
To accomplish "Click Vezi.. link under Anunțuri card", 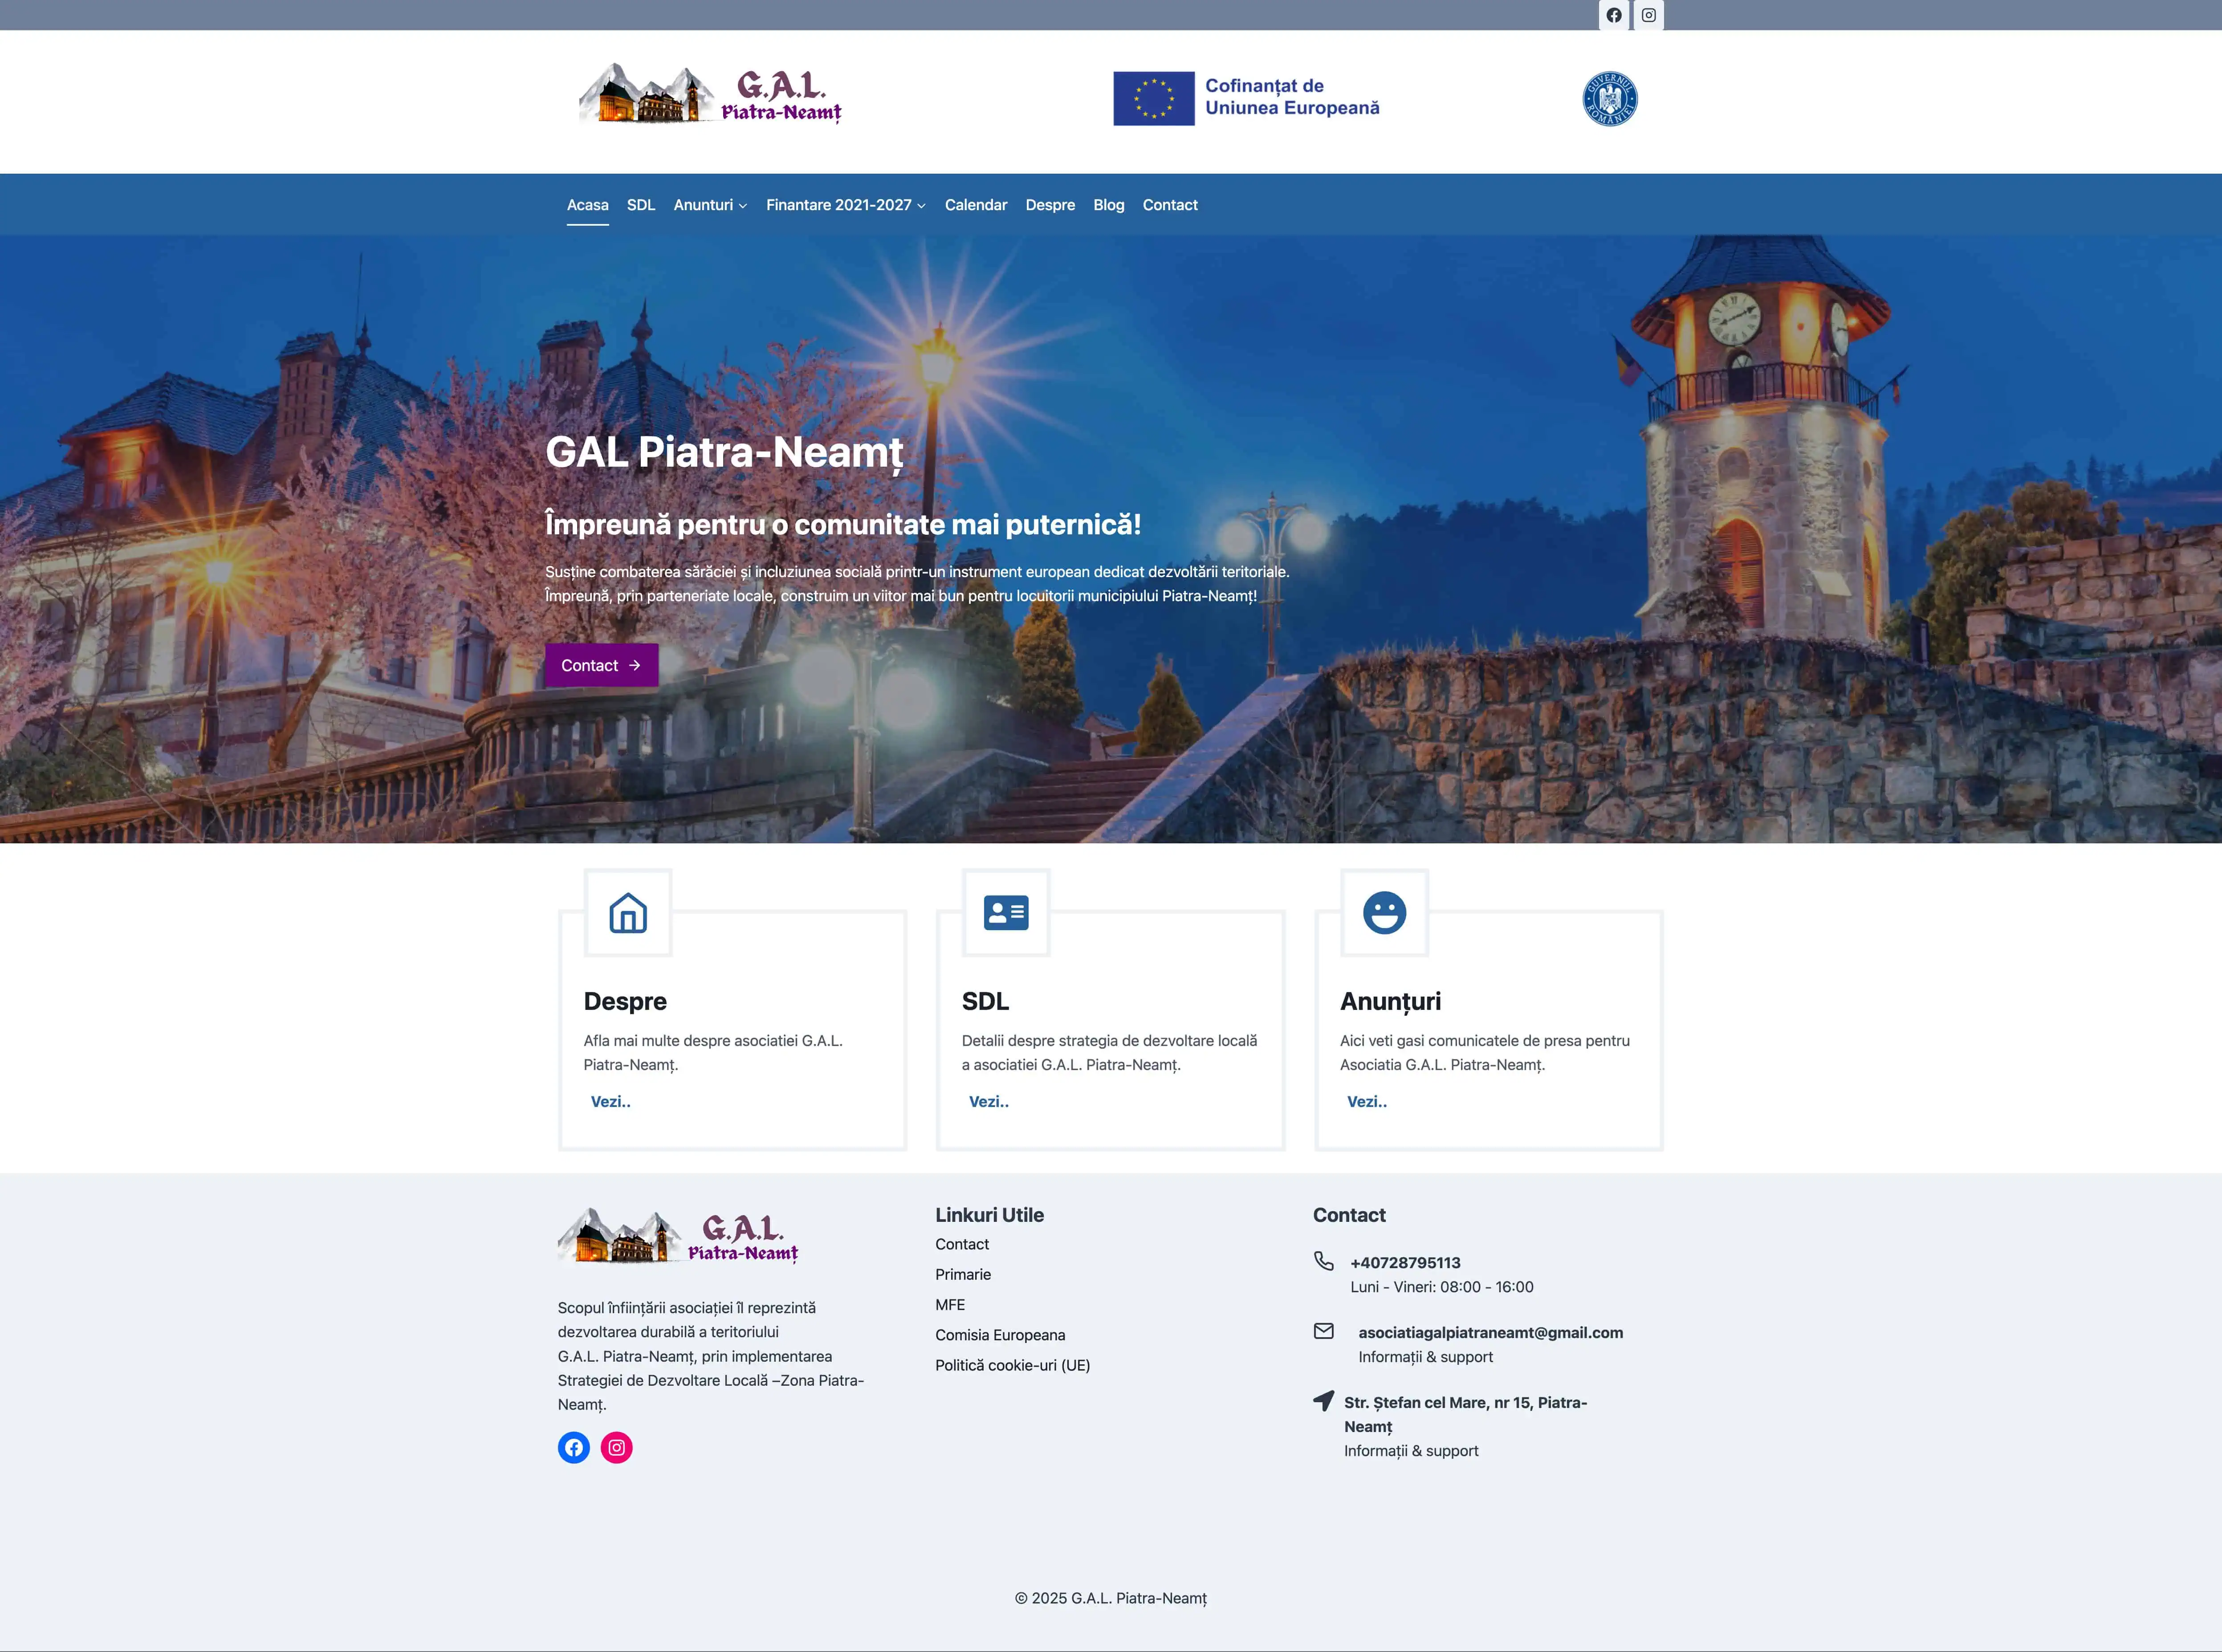I will click(1366, 1101).
